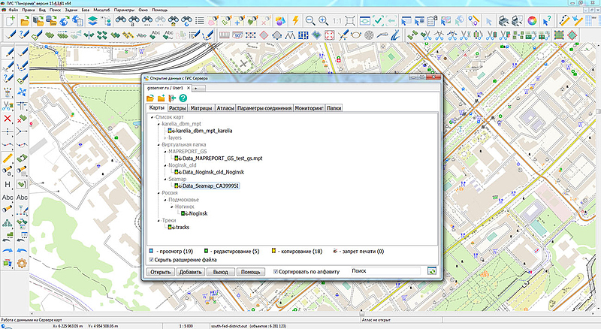Toggle 'Скрыть расширение файла' checkbox
Image resolution: width=601 pixels, height=329 pixels.
click(x=153, y=260)
